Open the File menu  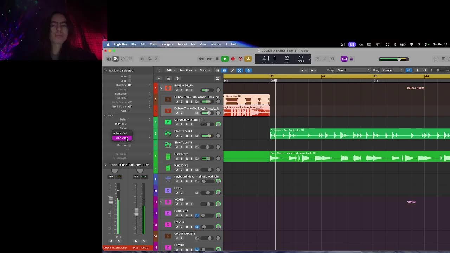click(134, 44)
